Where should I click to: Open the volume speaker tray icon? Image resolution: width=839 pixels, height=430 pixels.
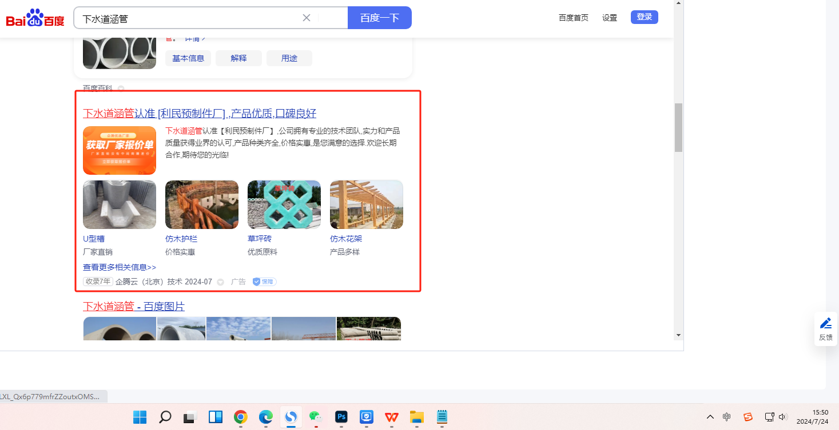pyautogui.click(x=783, y=417)
